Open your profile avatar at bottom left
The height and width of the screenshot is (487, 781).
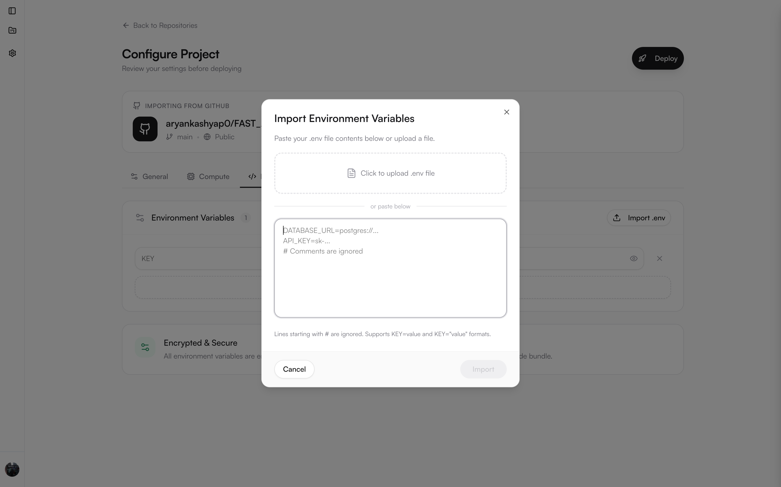click(12, 469)
